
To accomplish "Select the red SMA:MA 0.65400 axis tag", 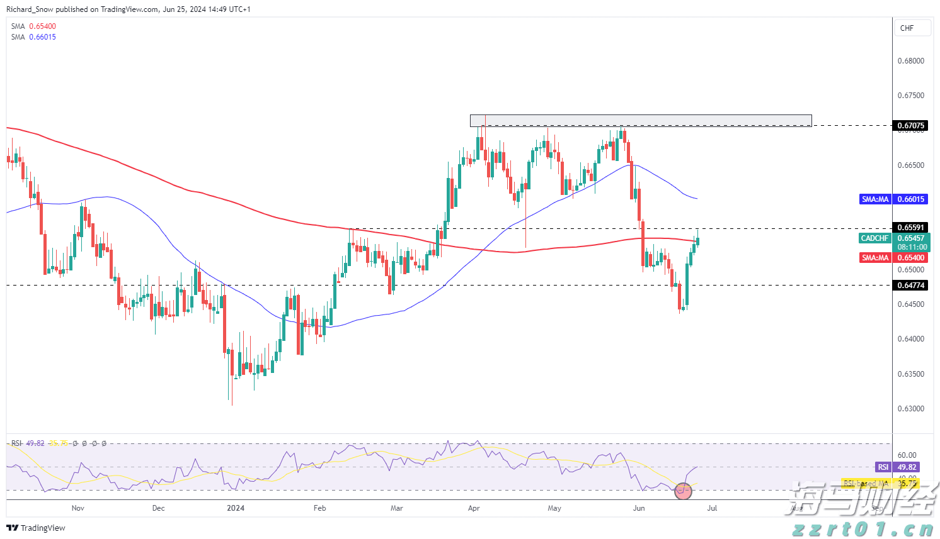I will click(x=894, y=258).
